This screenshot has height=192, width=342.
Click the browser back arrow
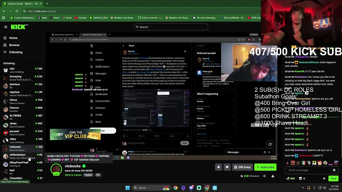(4, 11)
